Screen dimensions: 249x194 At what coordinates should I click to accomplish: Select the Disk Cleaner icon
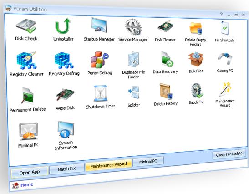click(165, 27)
